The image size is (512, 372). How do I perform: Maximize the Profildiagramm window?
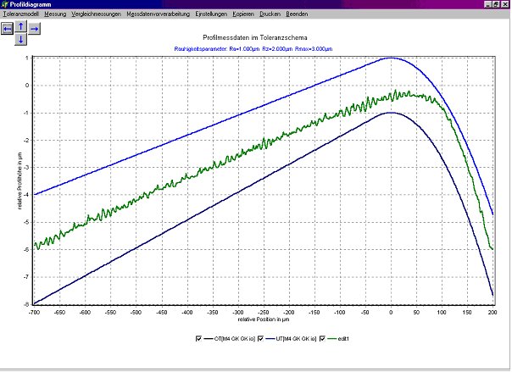tap(495, 5)
